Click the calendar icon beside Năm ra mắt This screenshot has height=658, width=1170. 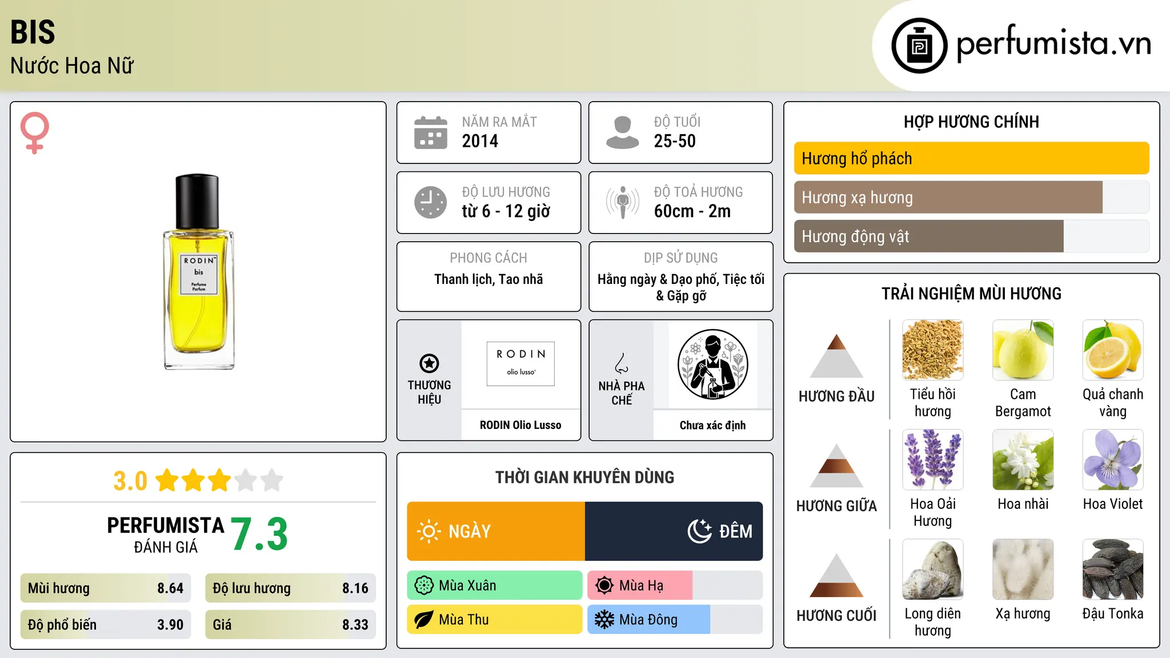[431, 133]
